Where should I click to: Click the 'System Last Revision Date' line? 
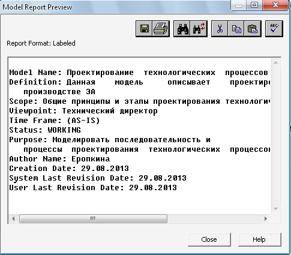(x=98, y=178)
